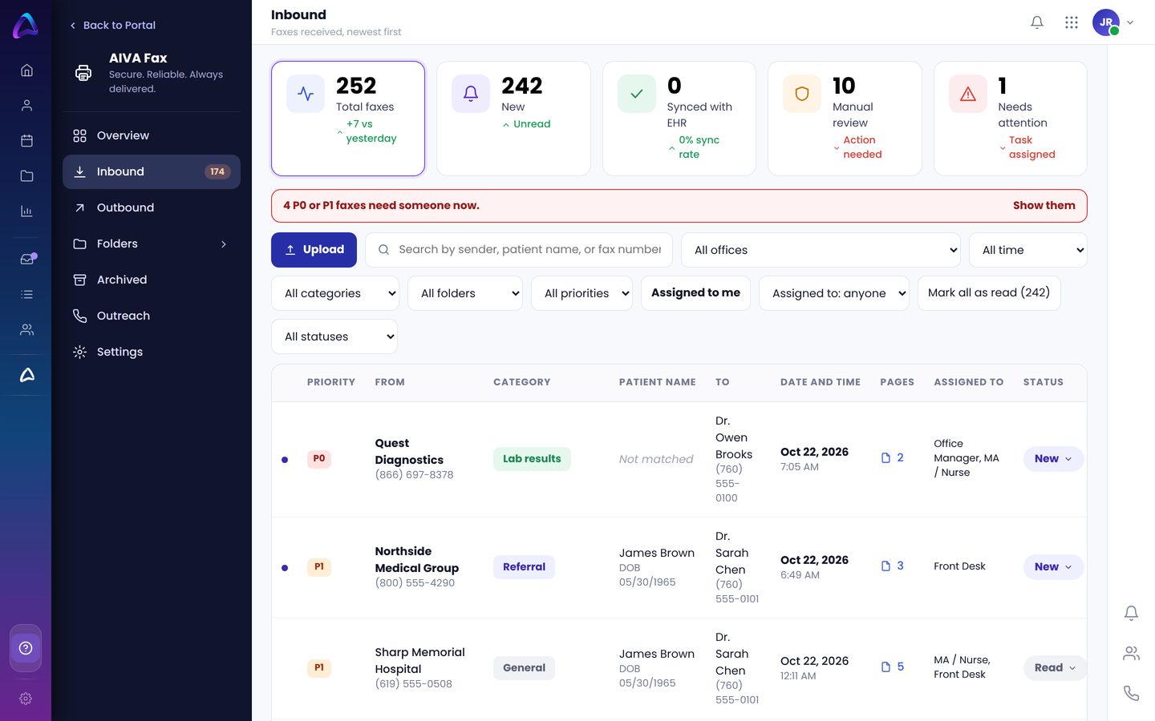Viewport: 1155px width, 721px height.
Task: Click the apps grid icon in the header
Action: tap(1072, 22)
